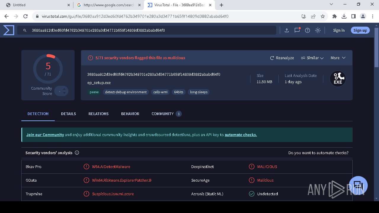Screen dimensions: 379x213
Task: Click the search magnifier icon
Action: click(25, 30)
